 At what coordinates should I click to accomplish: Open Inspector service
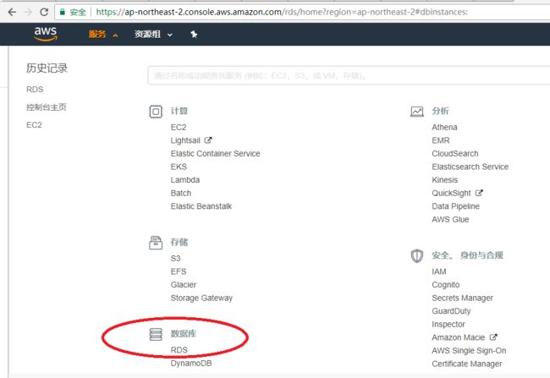pos(448,325)
